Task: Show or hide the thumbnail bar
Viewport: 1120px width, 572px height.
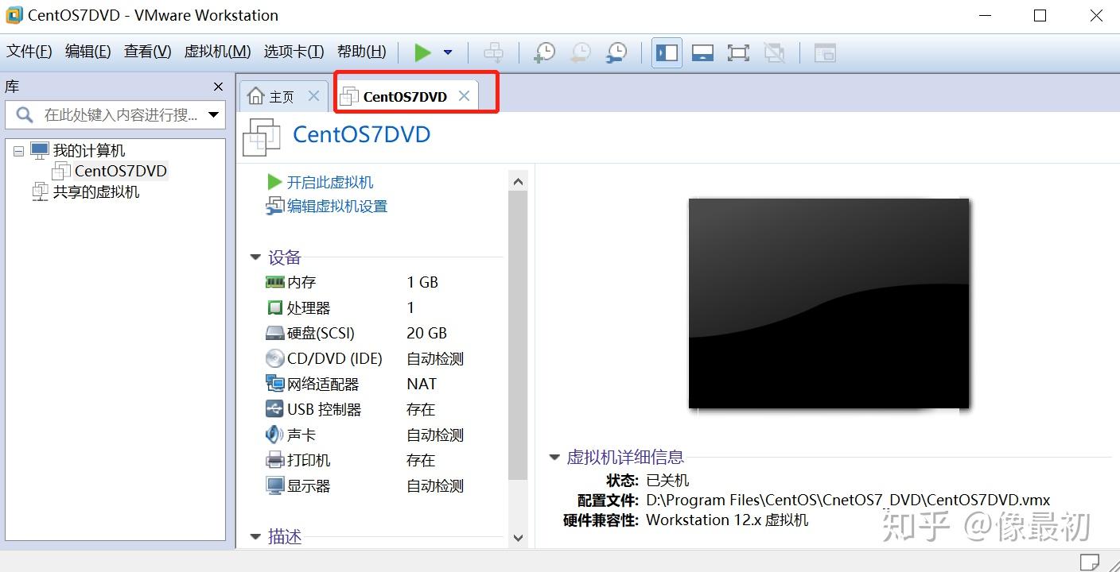Action: (702, 52)
